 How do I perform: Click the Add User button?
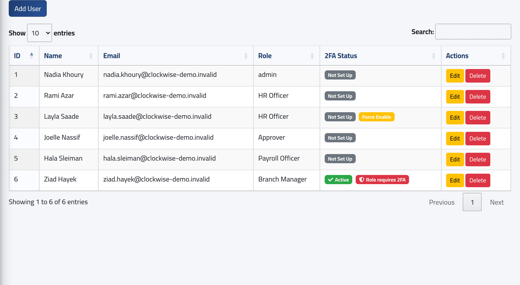point(28,8)
